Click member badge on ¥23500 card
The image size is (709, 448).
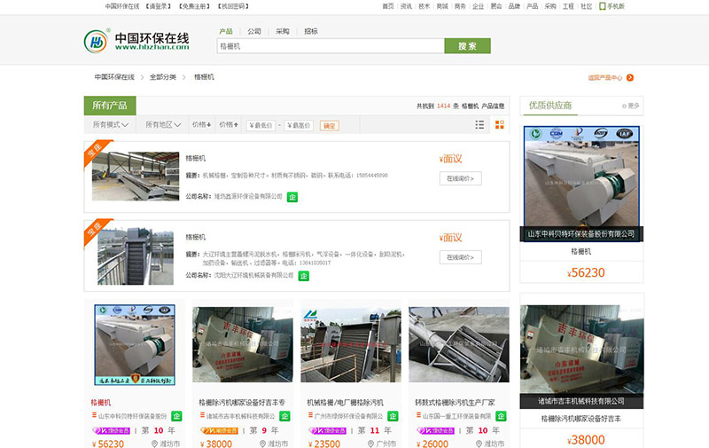click(327, 431)
